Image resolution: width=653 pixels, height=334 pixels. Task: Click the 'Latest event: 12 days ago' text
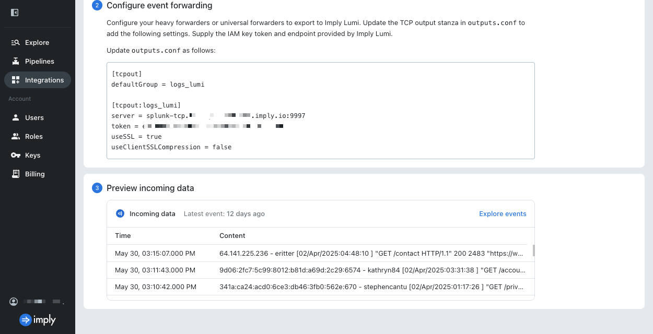[224, 213]
